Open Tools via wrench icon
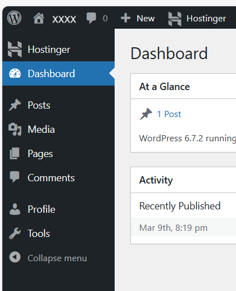Image resolution: width=236 pixels, height=291 pixels. [15, 233]
